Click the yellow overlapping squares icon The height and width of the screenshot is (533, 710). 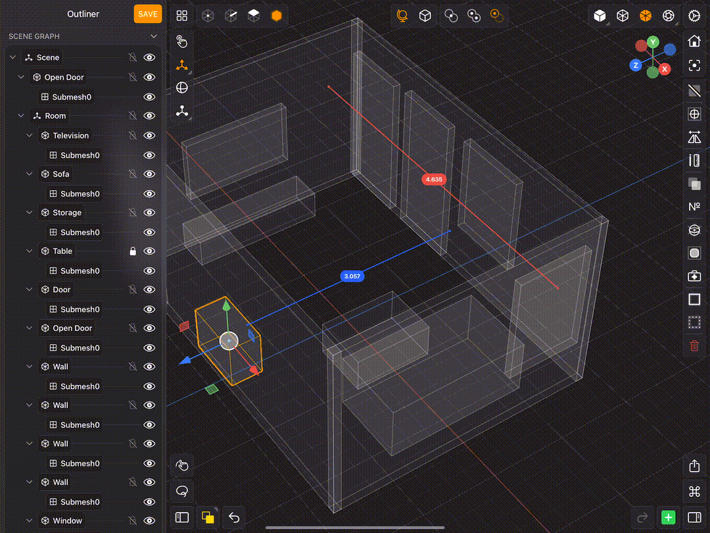pyautogui.click(x=208, y=517)
